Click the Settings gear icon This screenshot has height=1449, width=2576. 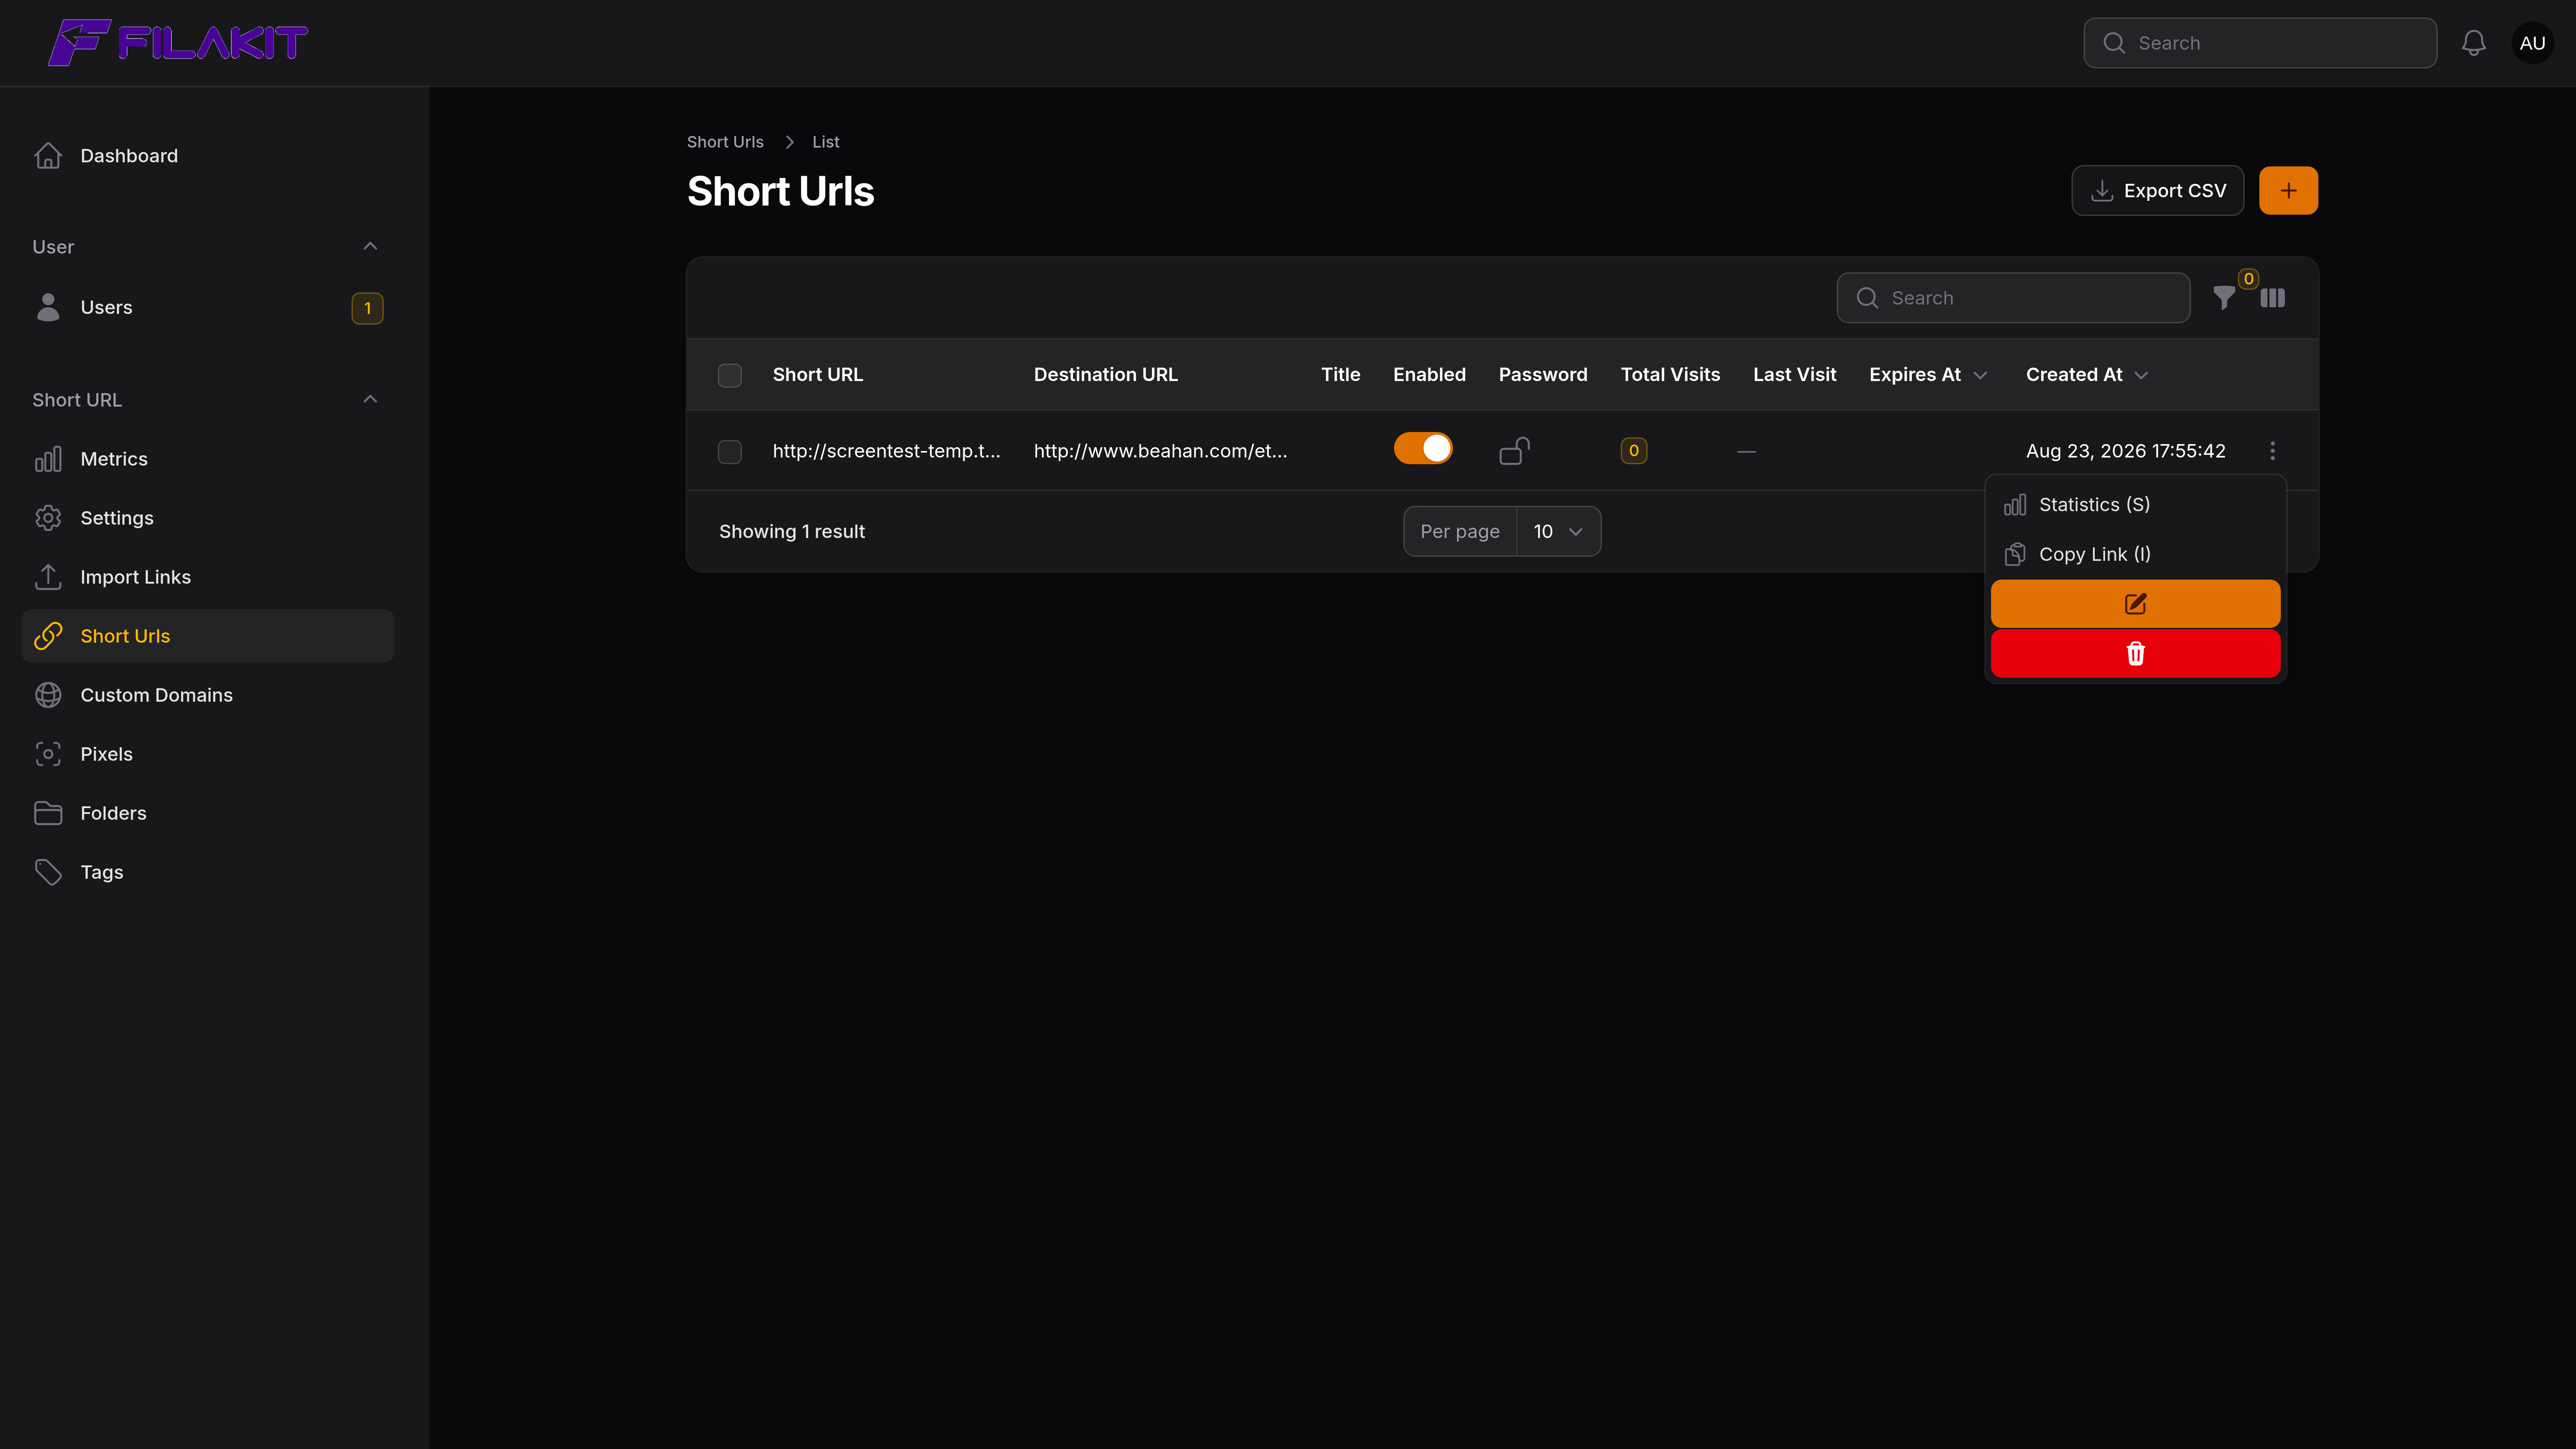pyautogui.click(x=48, y=518)
